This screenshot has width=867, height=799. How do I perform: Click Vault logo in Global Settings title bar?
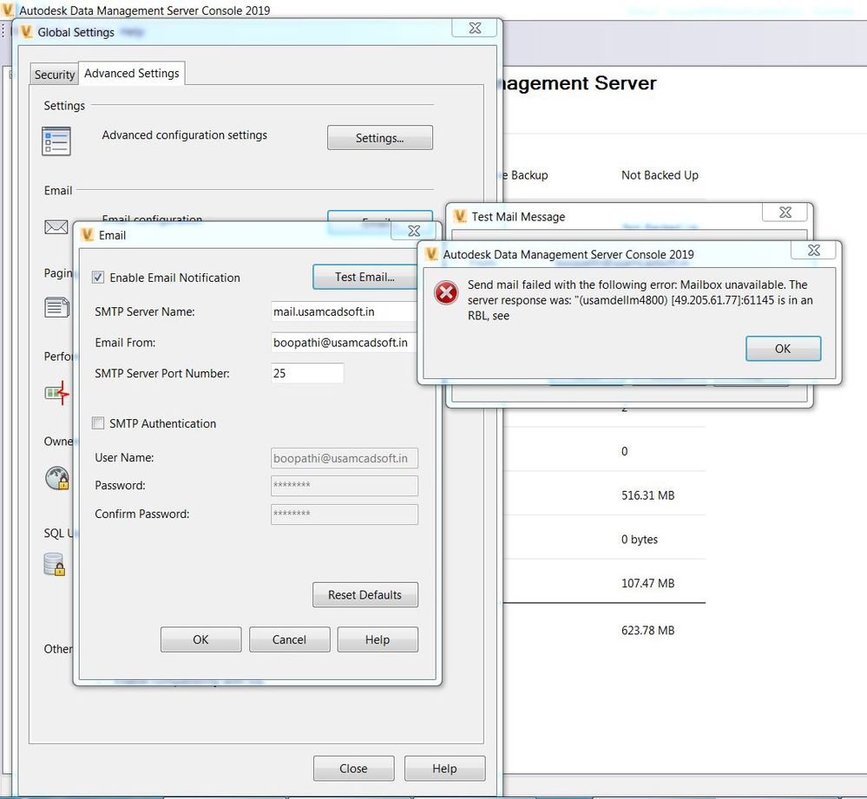26,32
